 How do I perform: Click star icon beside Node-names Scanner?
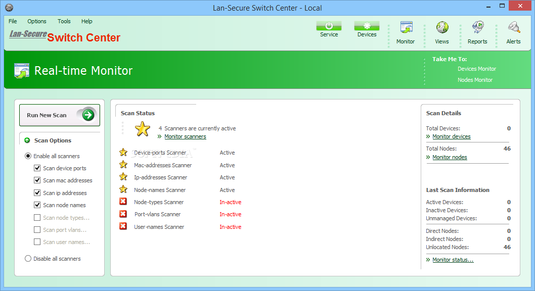123,189
